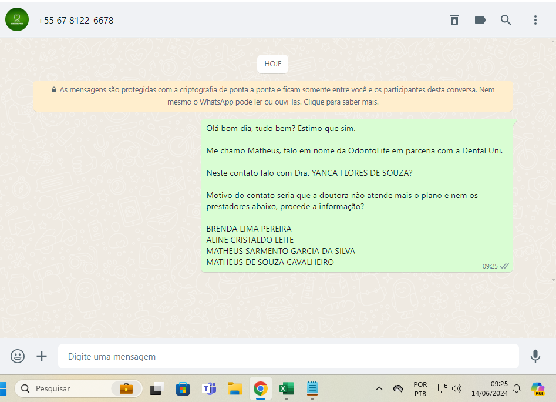This screenshot has height=402, width=556.
Task: Click the text ALINE CRISTALDO LEITE
Action: point(250,240)
